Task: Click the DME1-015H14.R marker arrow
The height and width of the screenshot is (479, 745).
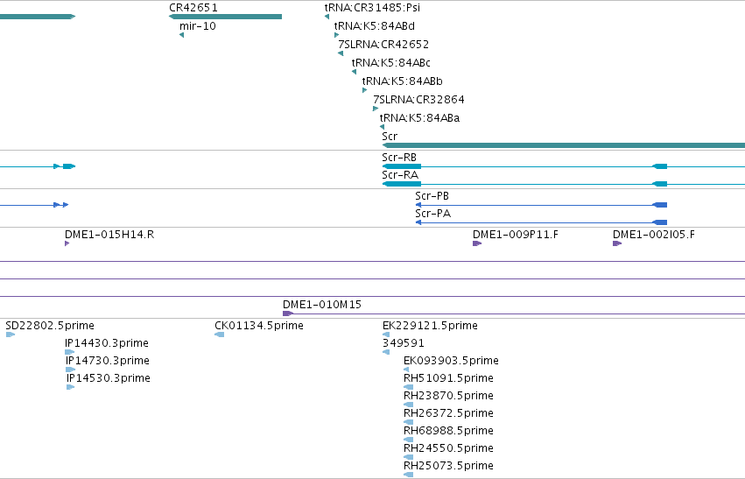Action: [67, 243]
